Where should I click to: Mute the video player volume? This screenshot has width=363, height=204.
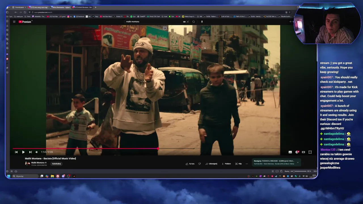(x=36, y=152)
